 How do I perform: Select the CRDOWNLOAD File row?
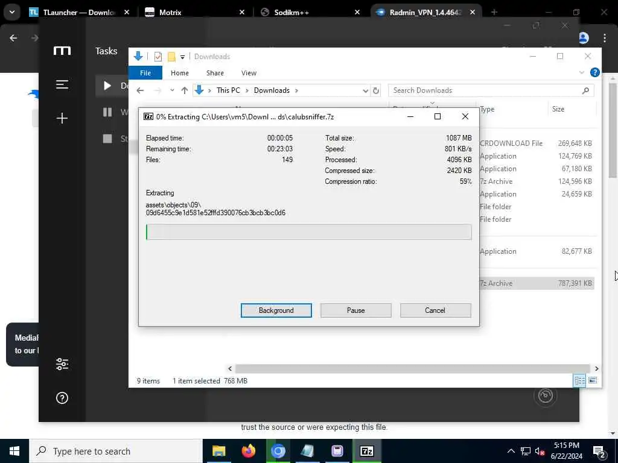536,143
